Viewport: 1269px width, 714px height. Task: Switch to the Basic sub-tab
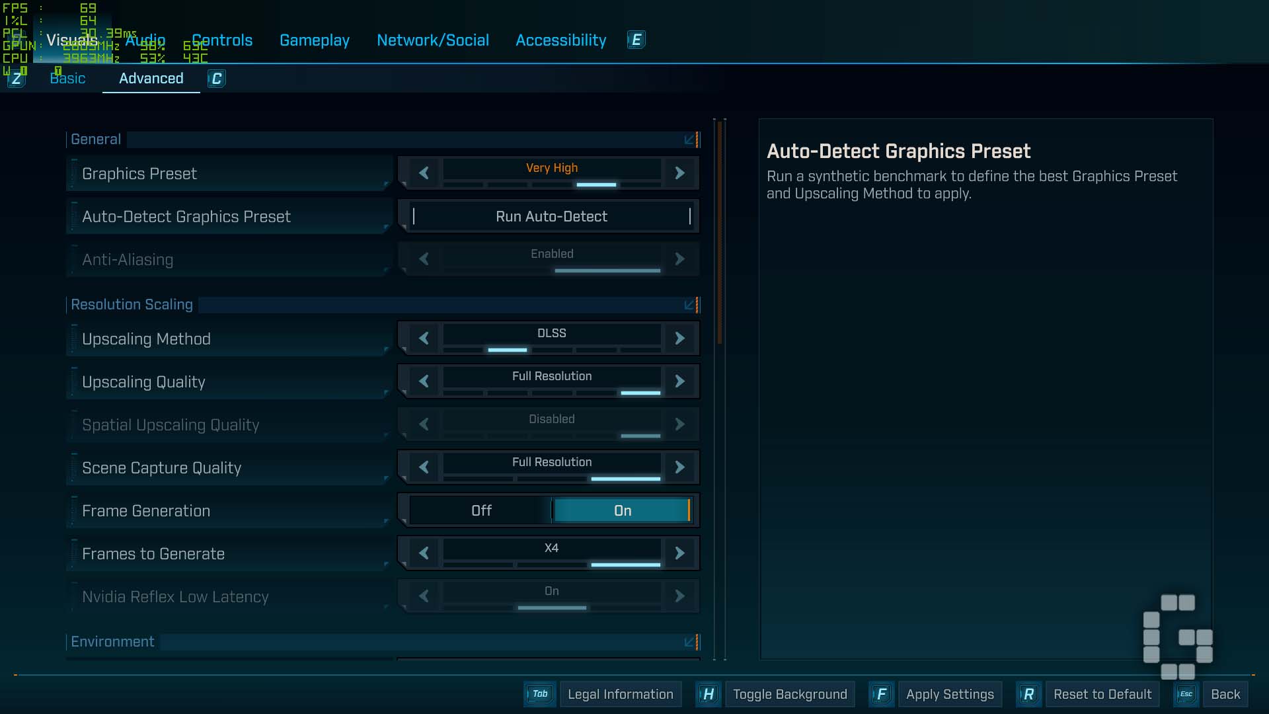(x=67, y=79)
